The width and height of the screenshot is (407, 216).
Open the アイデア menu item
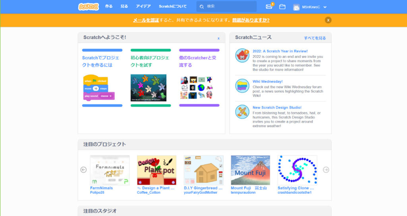pos(143,6)
